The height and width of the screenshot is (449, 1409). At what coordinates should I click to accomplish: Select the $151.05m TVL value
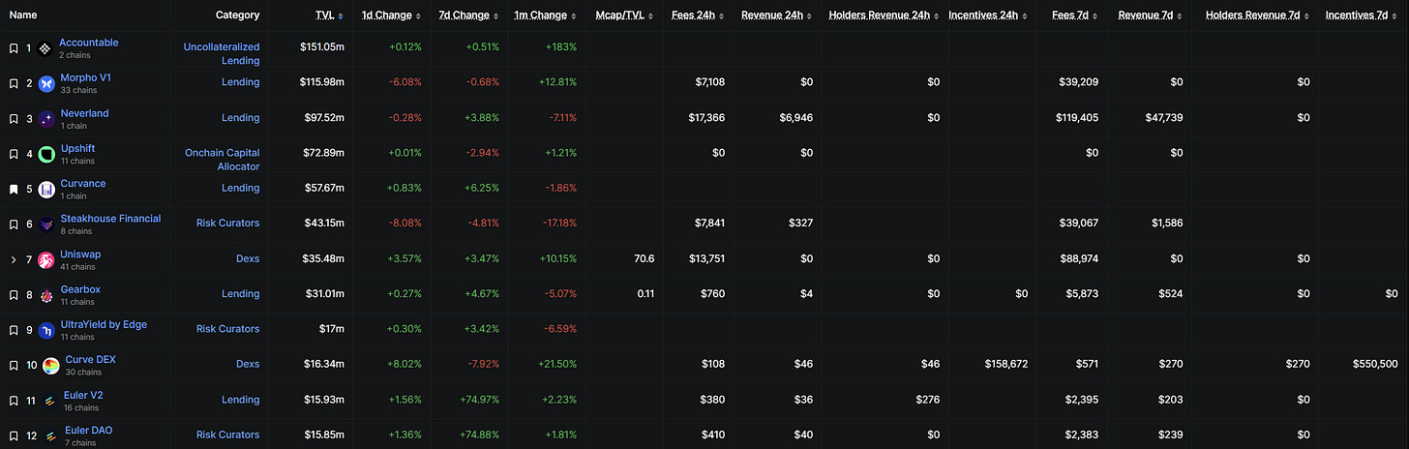pos(322,48)
